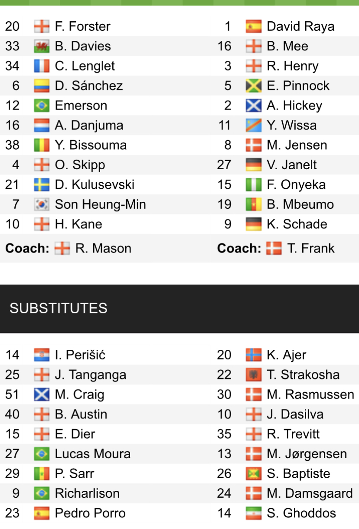This screenshot has width=359, height=529.
Task: Click the Croatia flag beside I. Perišić
Action: tap(42, 355)
